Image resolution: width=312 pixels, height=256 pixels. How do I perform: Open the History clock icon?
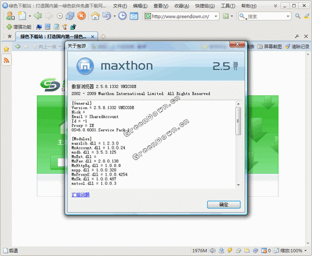122,16
